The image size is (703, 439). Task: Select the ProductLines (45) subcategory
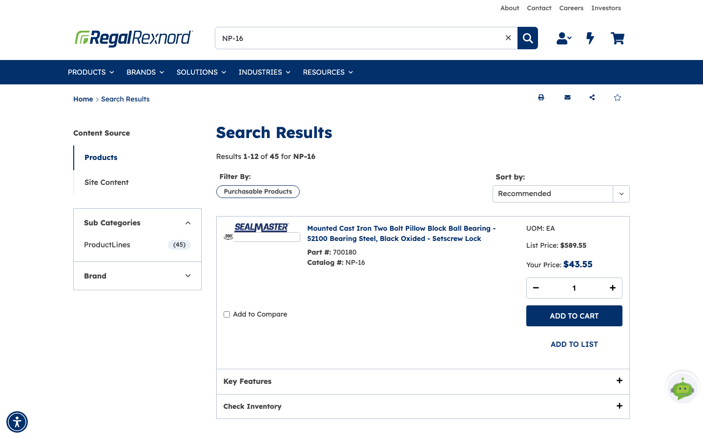(x=137, y=245)
